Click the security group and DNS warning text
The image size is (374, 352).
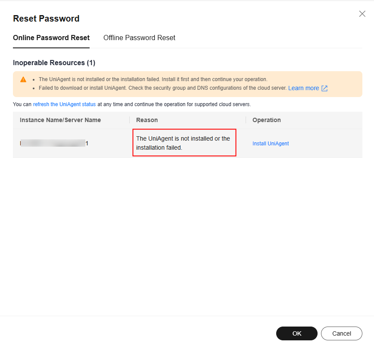(x=163, y=88)
